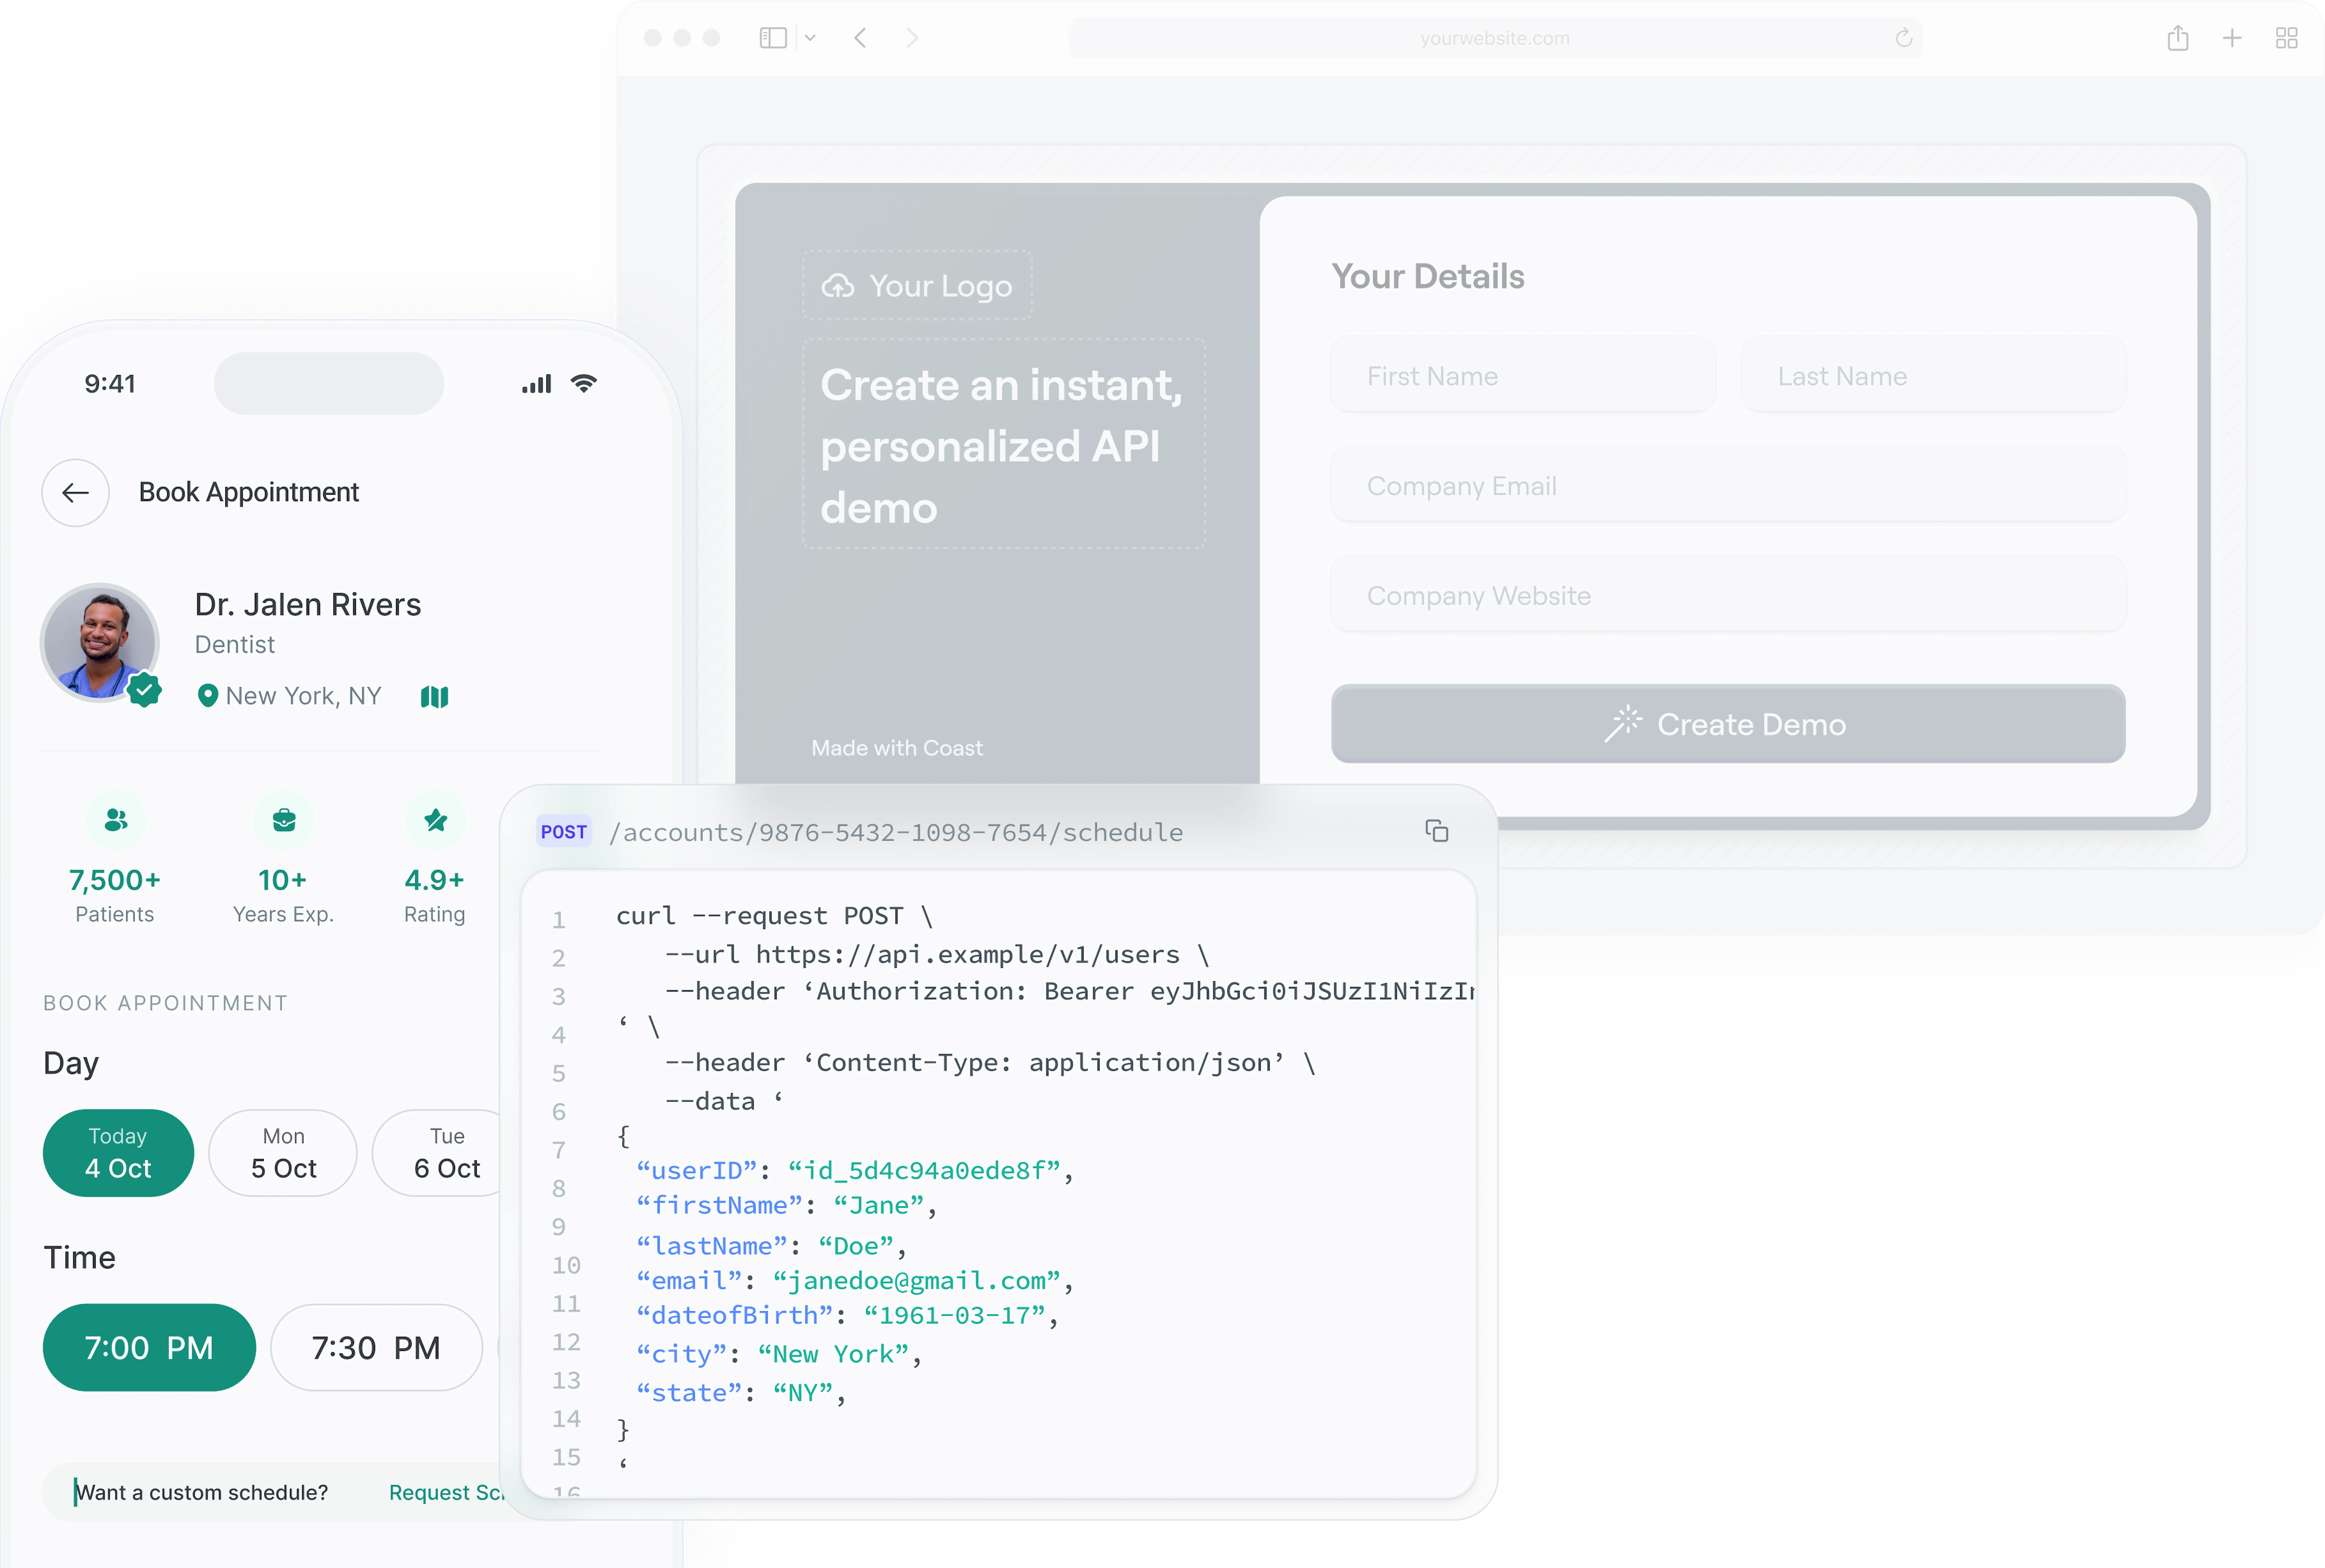2325x1568 pixels.
Task: Go back in the browser window
Action: (x=860, y=38)
